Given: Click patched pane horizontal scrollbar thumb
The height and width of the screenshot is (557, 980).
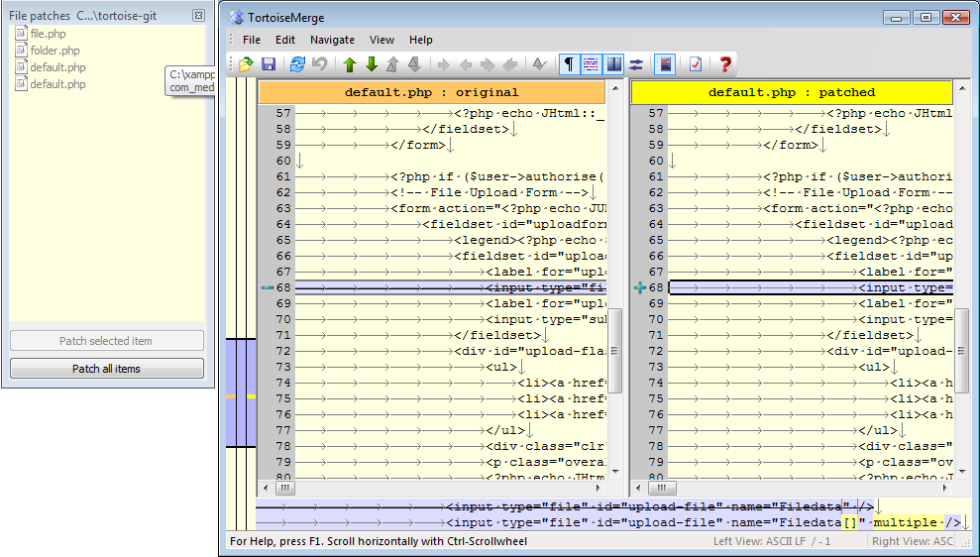Looking at the screenshot, I should (x=661, y=488).
